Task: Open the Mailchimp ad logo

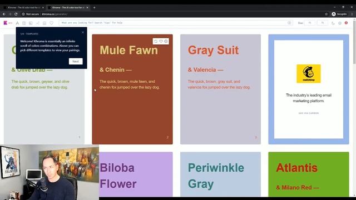Action: click(309, 74)
